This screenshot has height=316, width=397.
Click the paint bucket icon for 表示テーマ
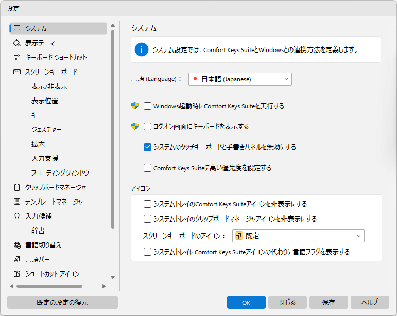coord(17,43)
